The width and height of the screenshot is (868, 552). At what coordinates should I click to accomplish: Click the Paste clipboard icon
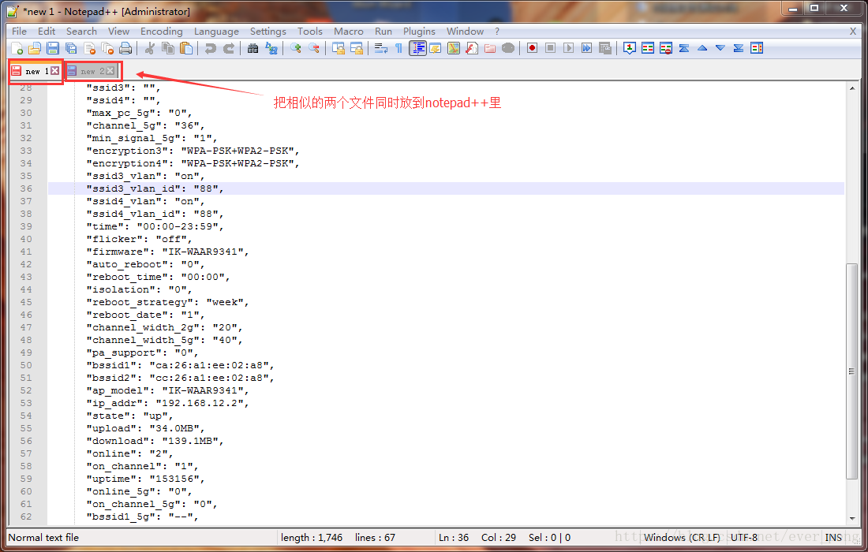click(x=186, y=48)
